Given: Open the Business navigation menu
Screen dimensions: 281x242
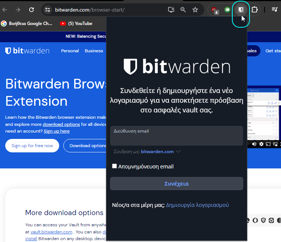Looking at the screenshot, I should pyautogui.click(x=94, y=51).
